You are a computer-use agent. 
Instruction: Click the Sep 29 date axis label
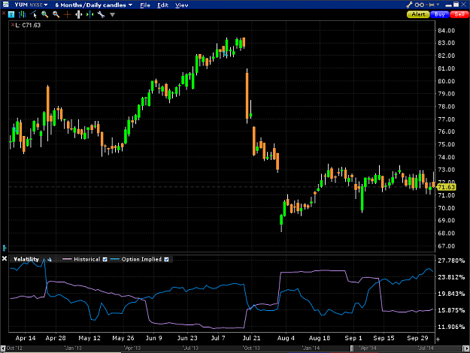coord(417,338)
